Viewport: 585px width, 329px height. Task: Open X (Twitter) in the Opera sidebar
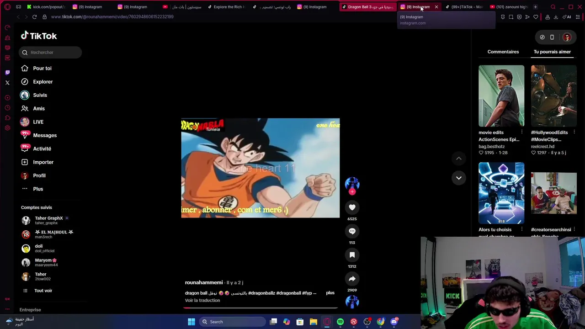pyautogui.click(x=7, y=83)
